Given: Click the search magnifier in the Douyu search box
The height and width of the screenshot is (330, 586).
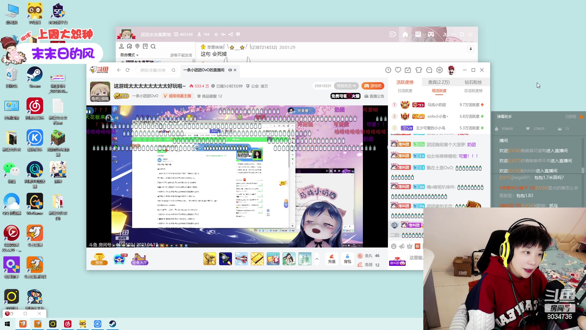Looking at the screenshot, I should (x=173, y=70).
